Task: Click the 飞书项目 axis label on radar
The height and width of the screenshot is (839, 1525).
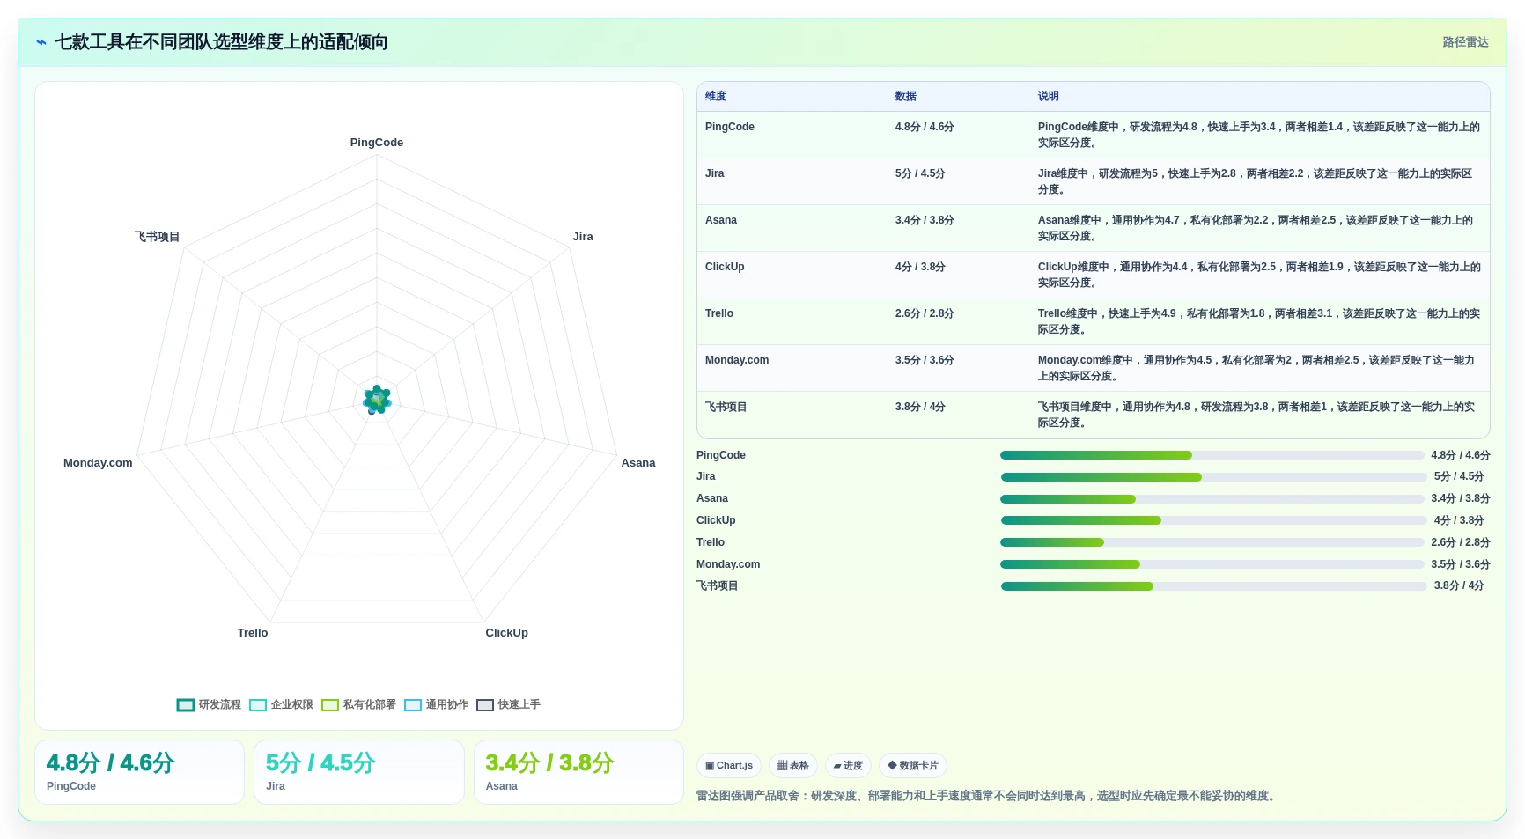Action: (157, 237)
